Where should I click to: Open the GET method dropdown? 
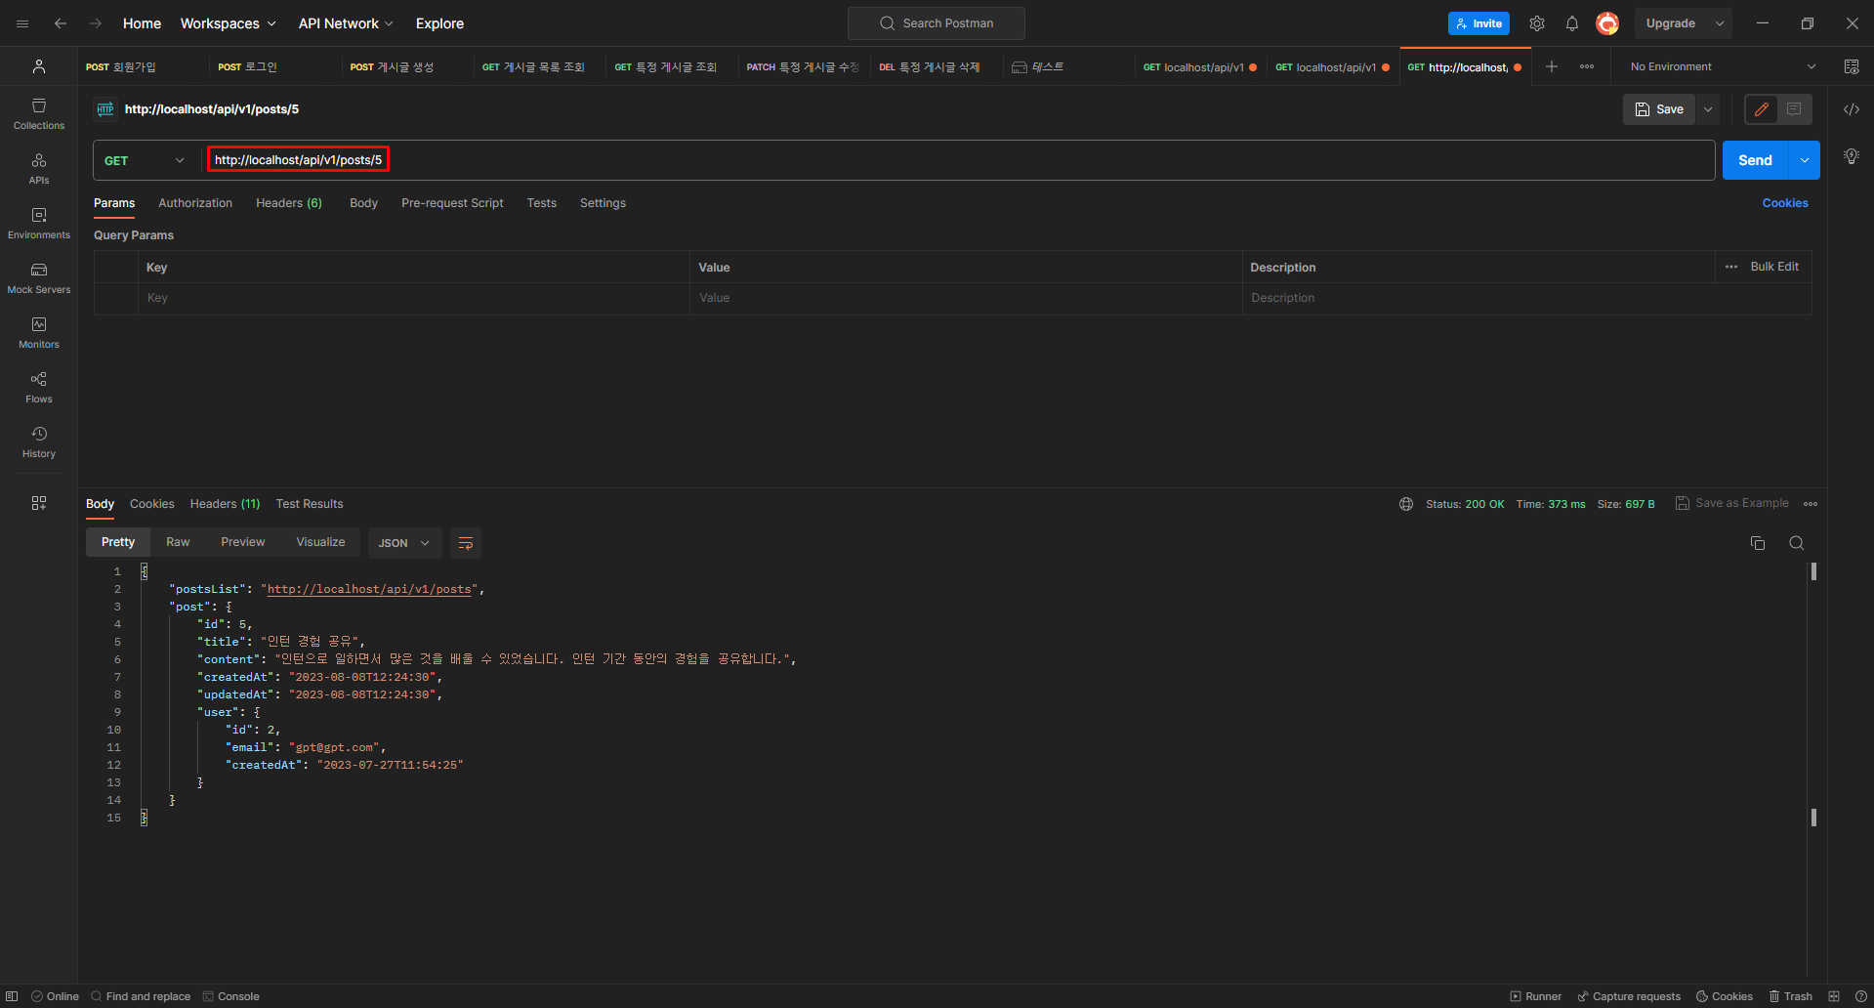click(143, 159)
